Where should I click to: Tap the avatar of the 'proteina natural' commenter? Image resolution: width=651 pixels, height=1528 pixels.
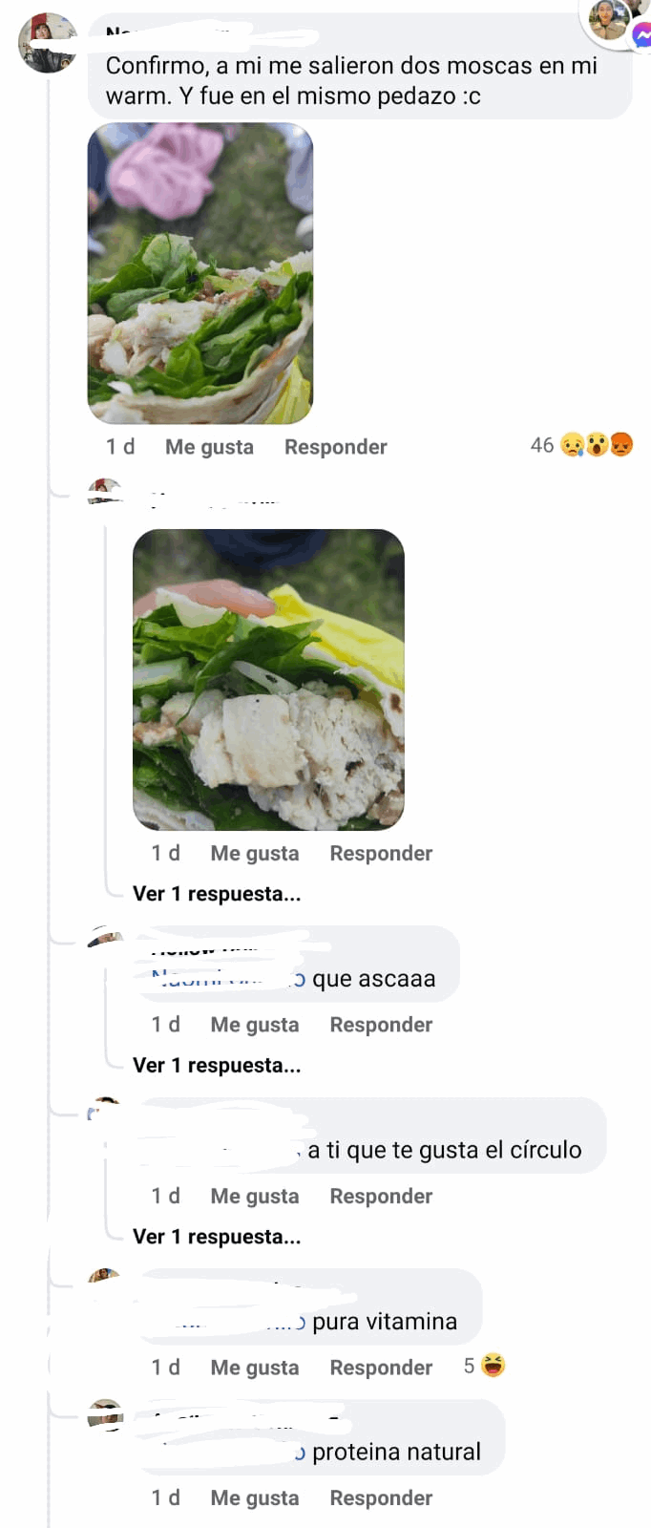[105, 1413]
